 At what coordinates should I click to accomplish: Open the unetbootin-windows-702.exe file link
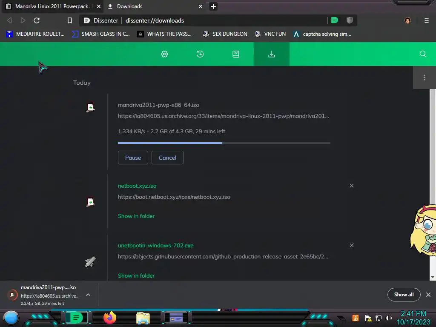coord(155,246)
